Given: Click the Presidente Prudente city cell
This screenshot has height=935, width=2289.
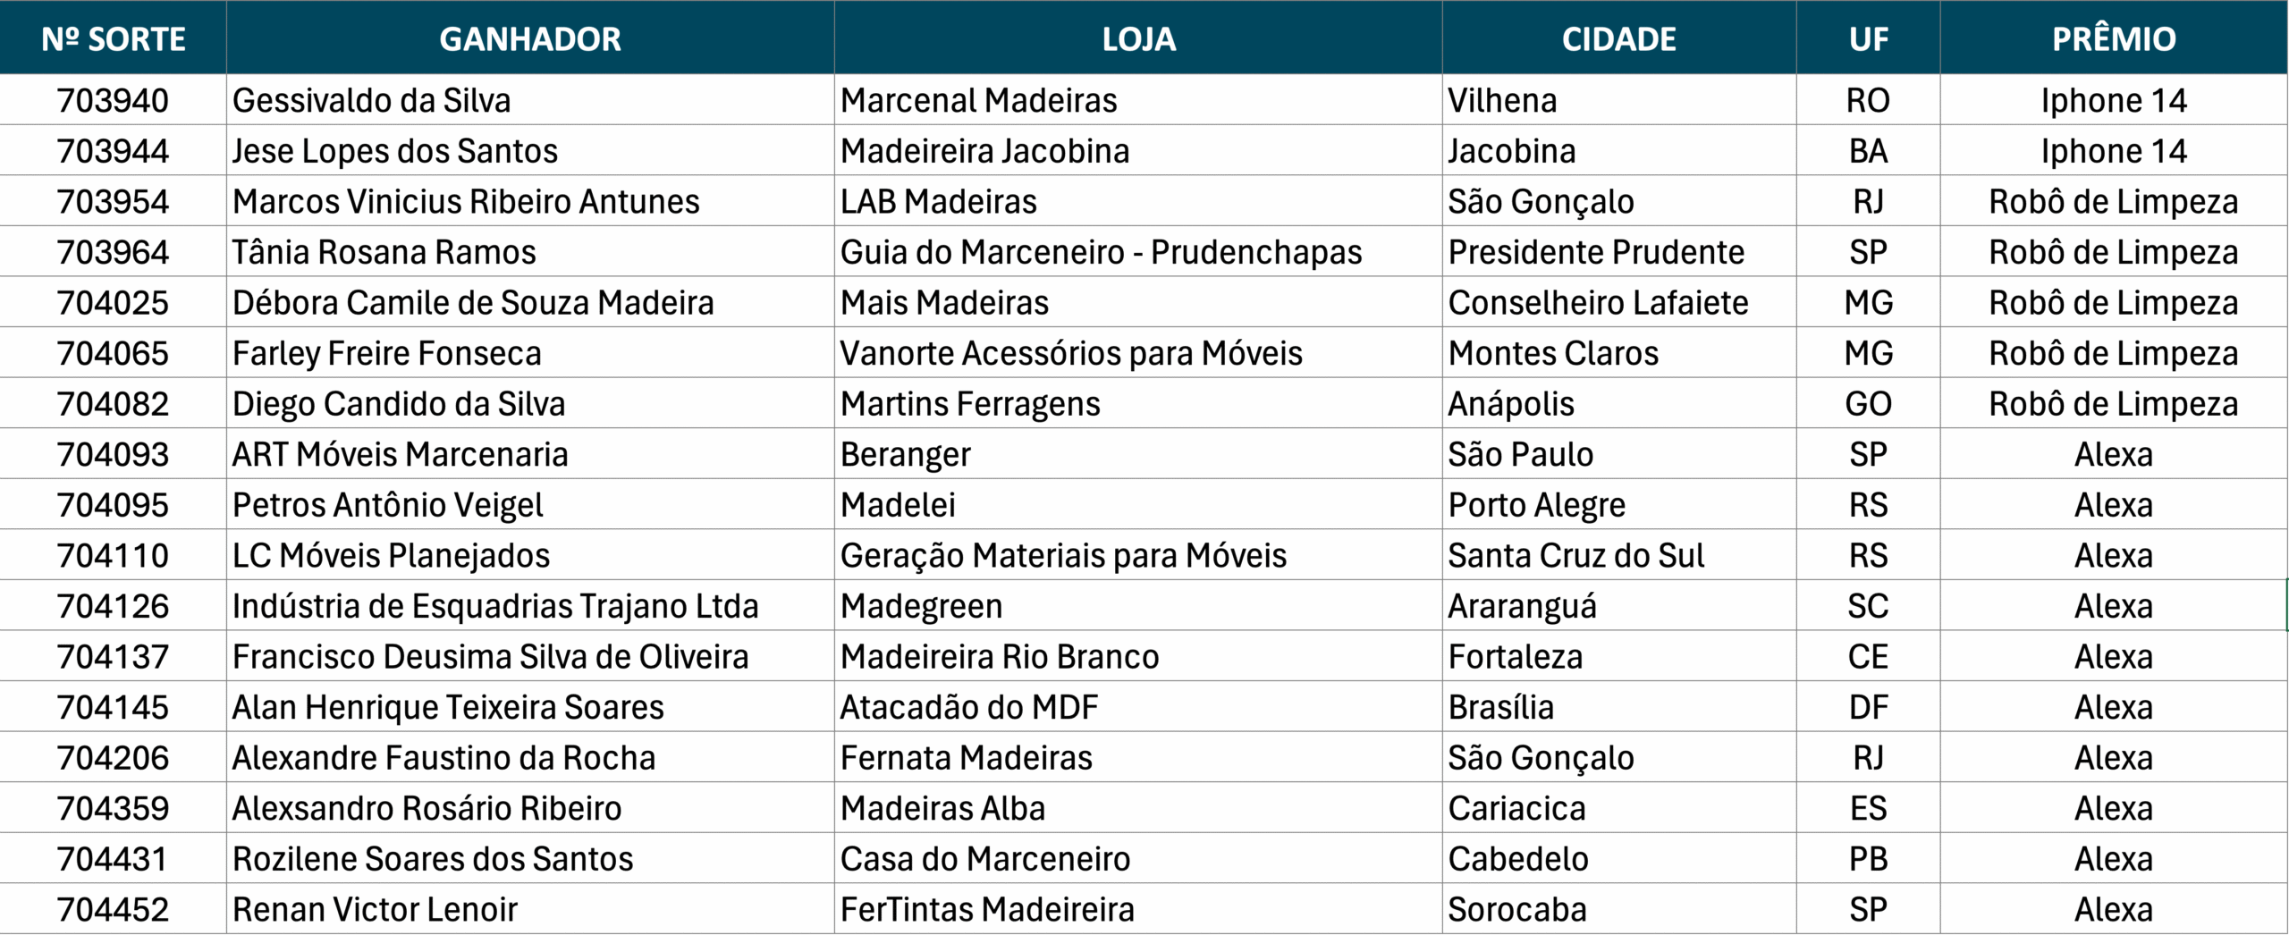Looking at the screenshot, I should (1596, 252).
